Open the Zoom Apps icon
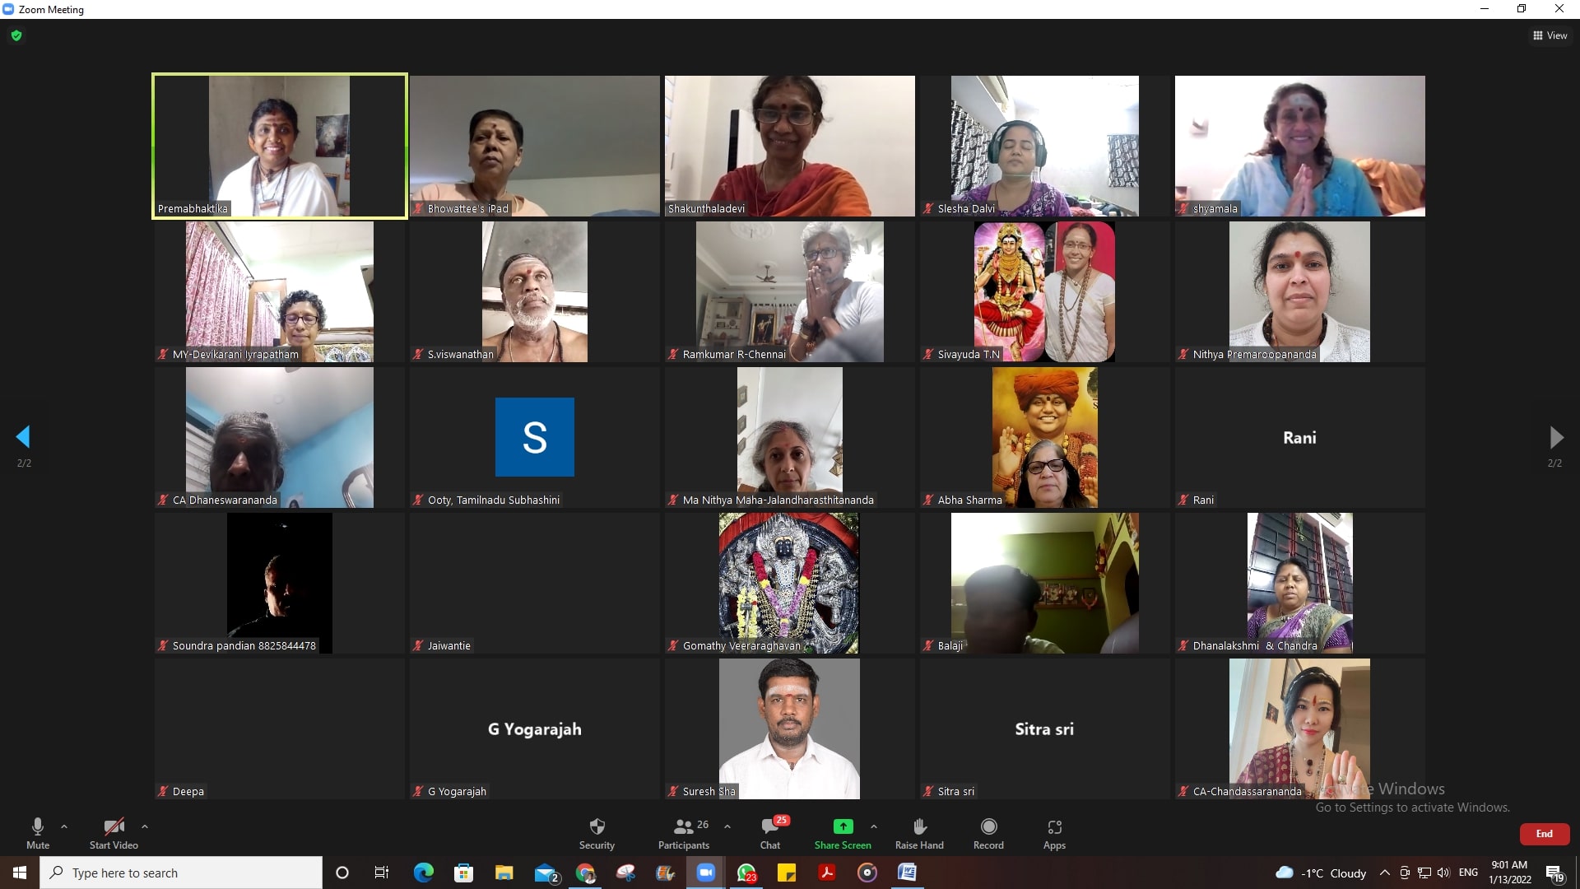1580x889 pixels. pos(1054,827)
